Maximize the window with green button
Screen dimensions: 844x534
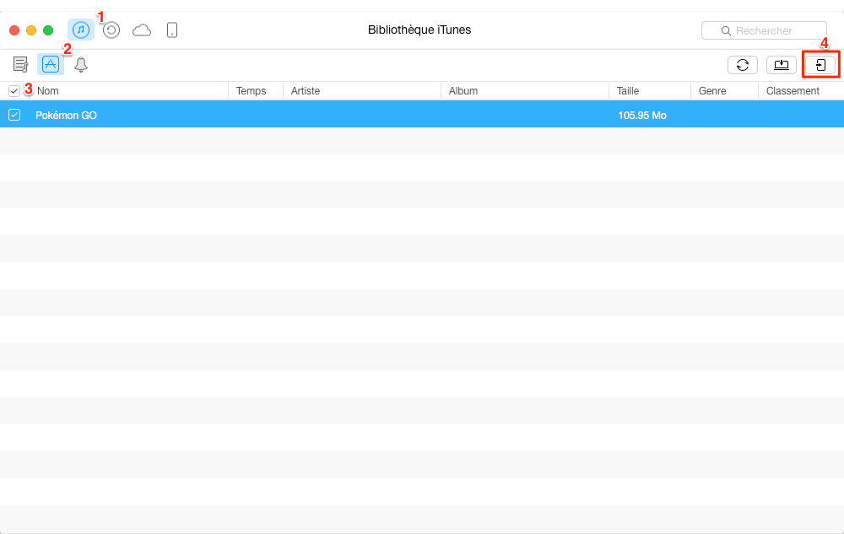point(48,30)
